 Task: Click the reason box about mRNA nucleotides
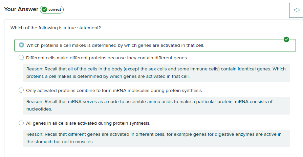pos(156,105)
